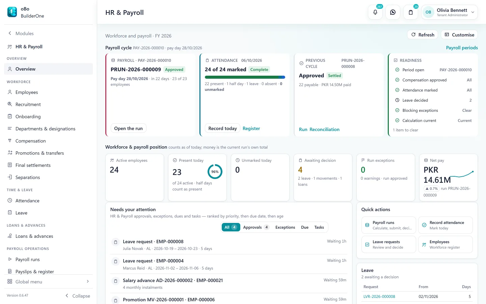Go back to Modules list

21,33
